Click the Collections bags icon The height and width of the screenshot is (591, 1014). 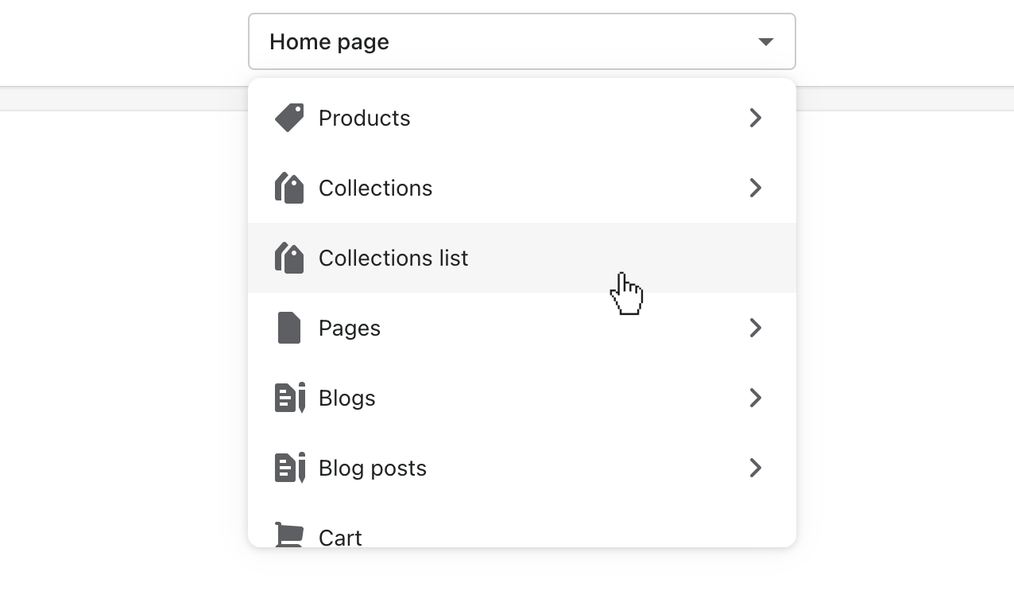pos(289,188)
